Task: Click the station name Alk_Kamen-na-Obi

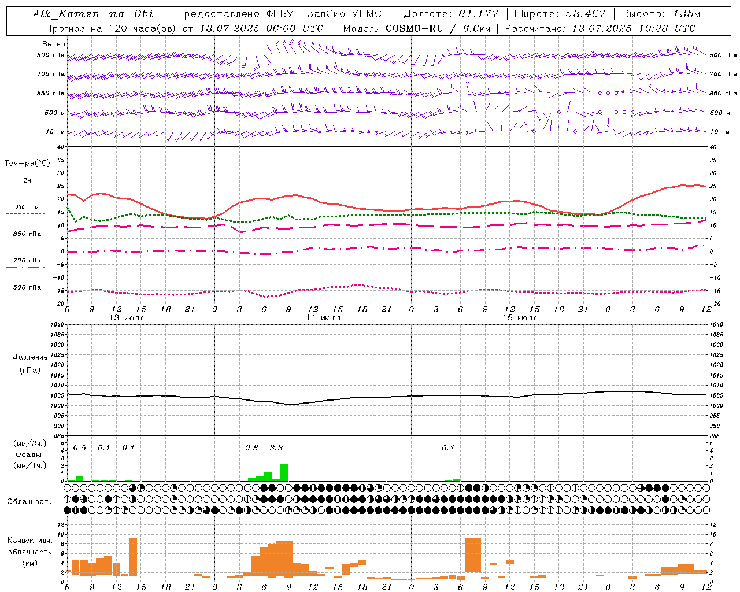Action: point(93,14)
